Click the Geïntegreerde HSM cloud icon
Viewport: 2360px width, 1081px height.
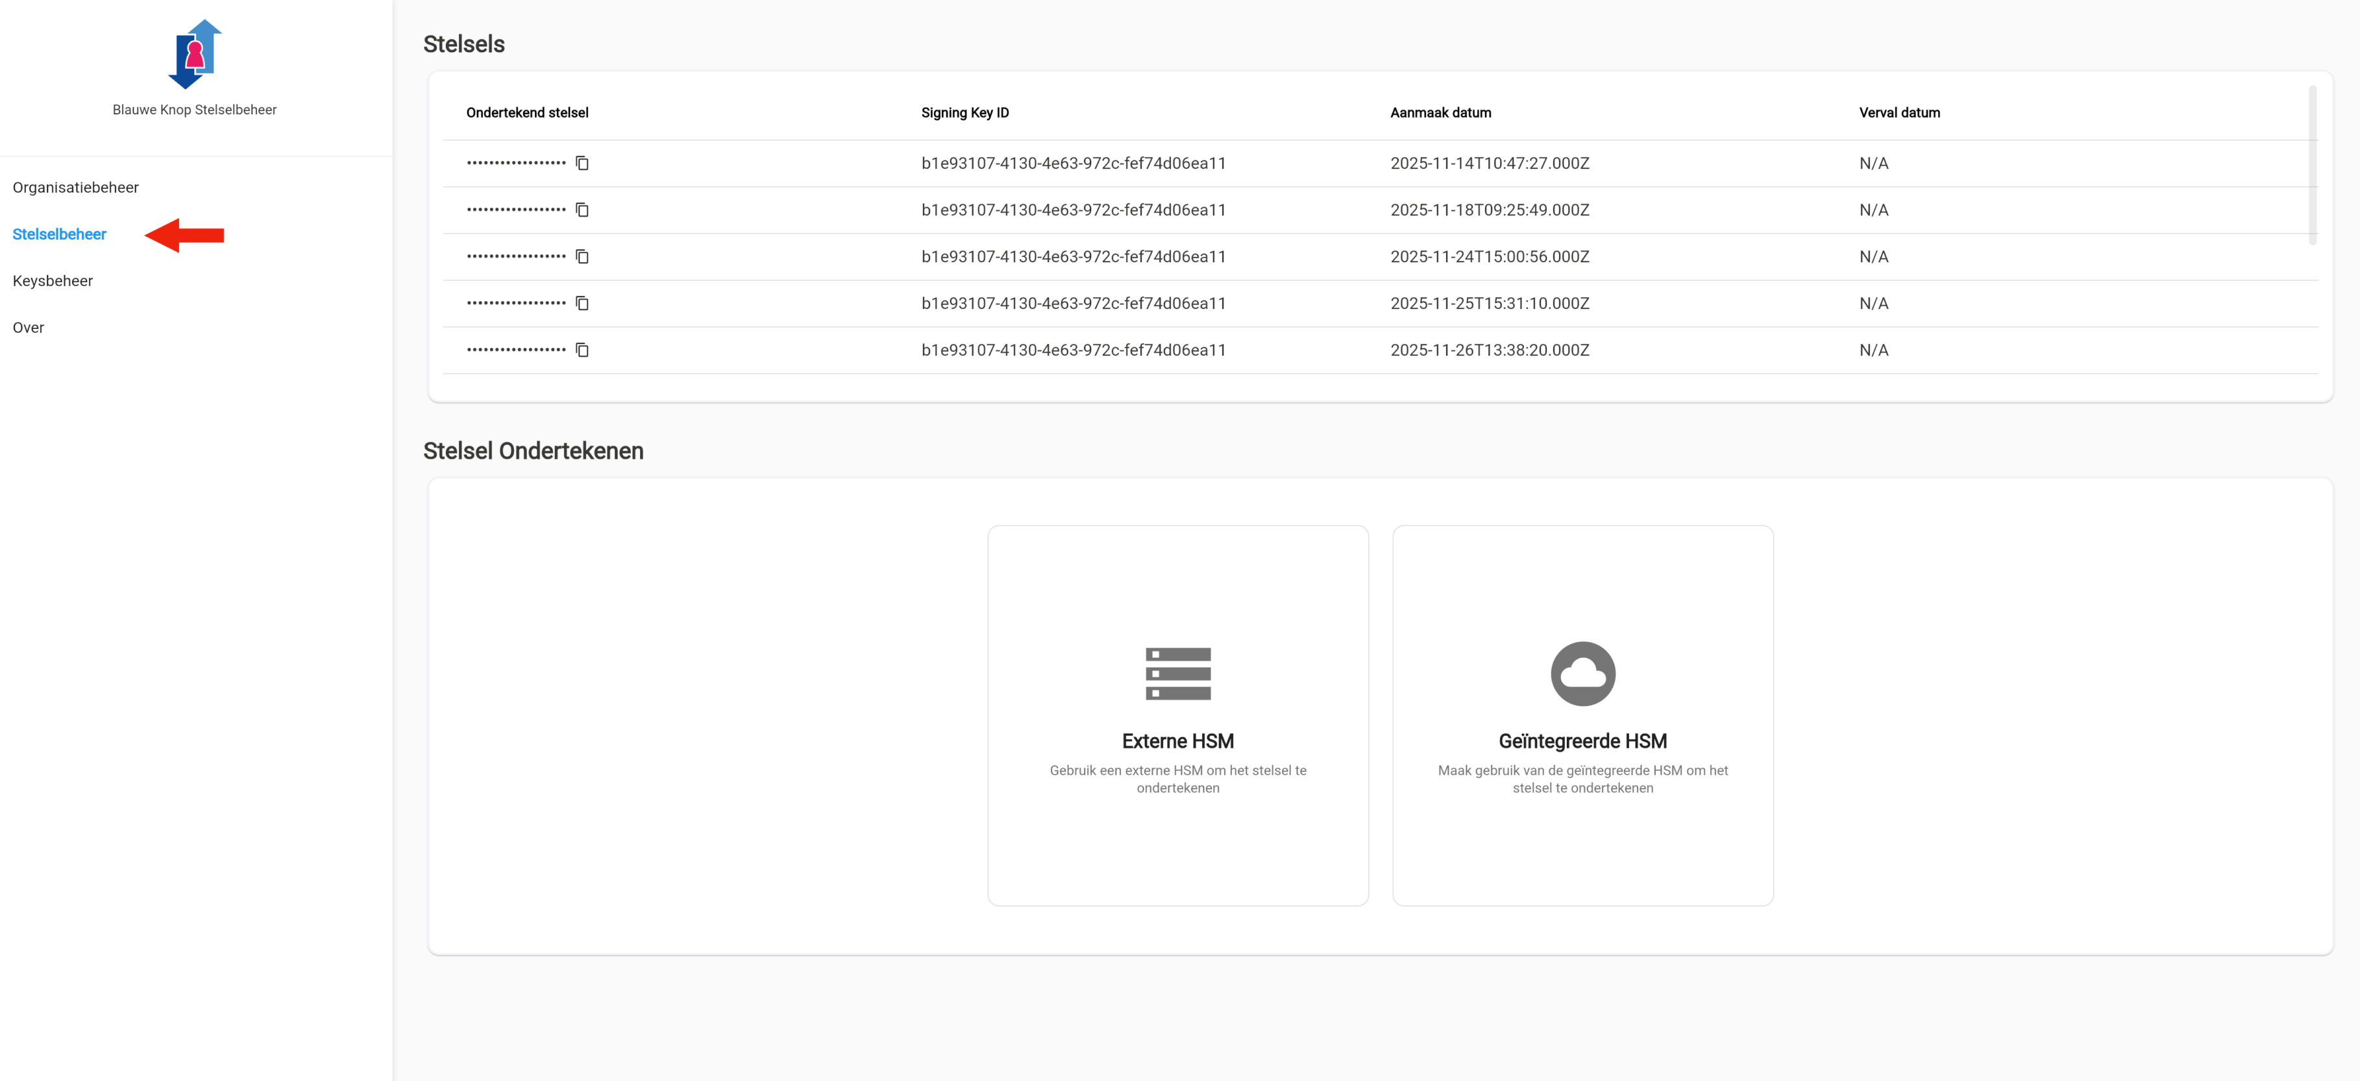(x=1582, y=674)
